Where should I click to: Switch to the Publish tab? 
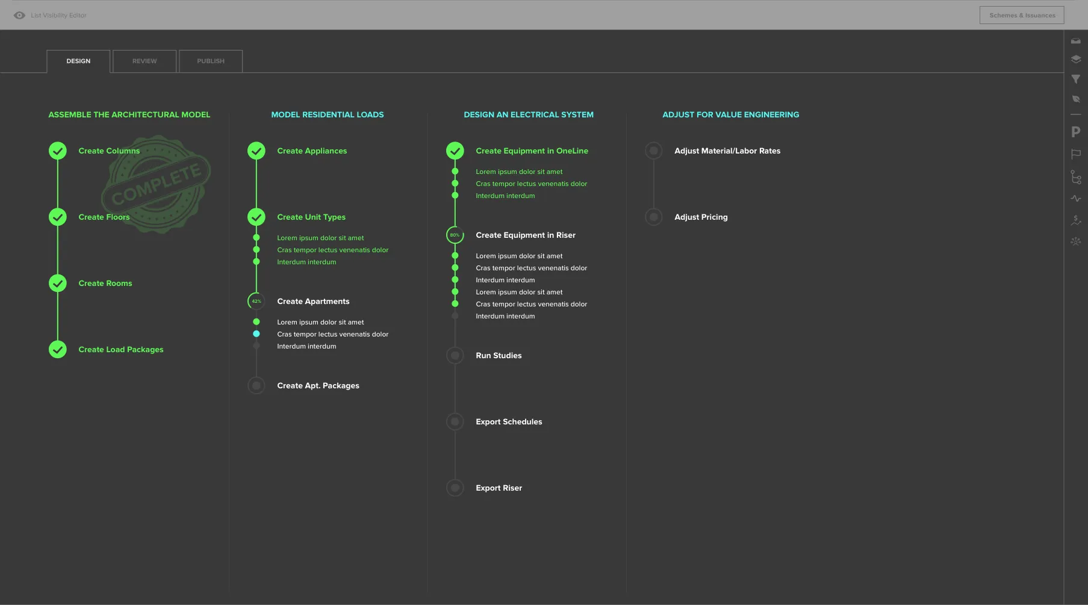click(x=211, y=61)
